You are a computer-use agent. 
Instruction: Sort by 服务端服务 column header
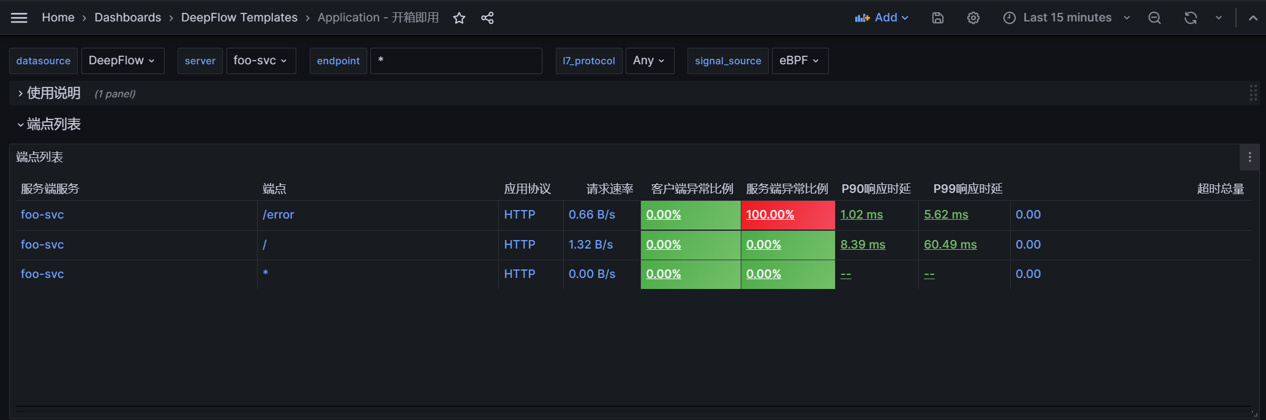[50, 189]
